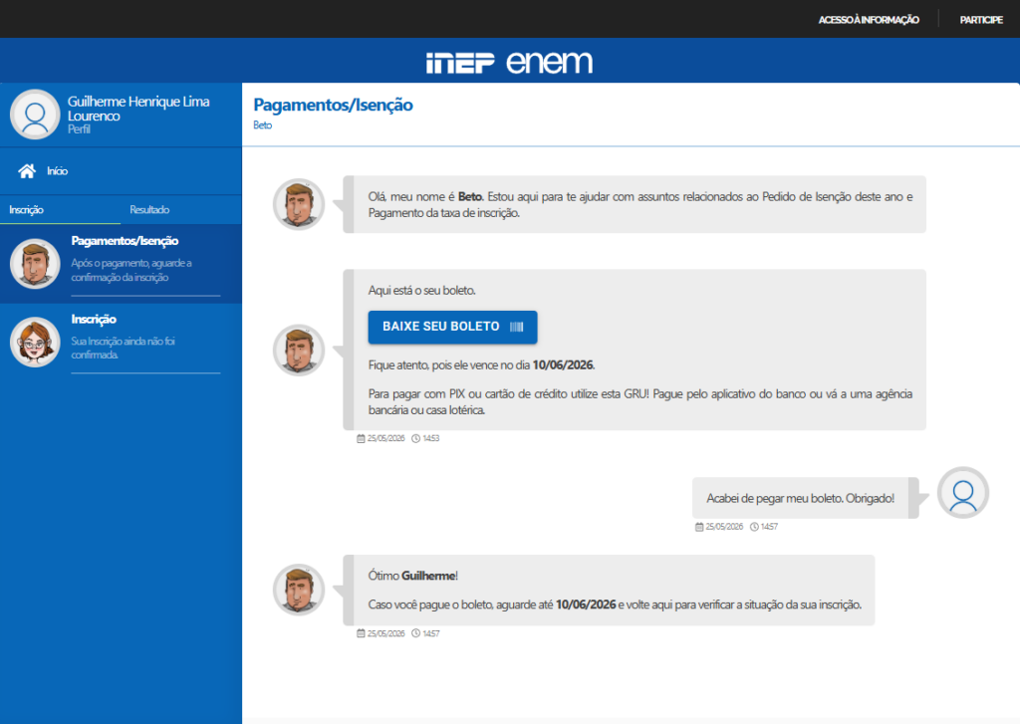Switch to the Resultado tab

pos(149,209)
